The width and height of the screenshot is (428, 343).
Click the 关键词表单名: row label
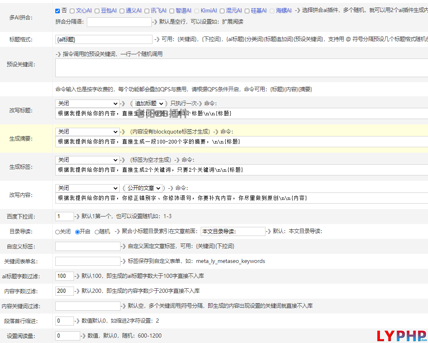tap(21, 262)
